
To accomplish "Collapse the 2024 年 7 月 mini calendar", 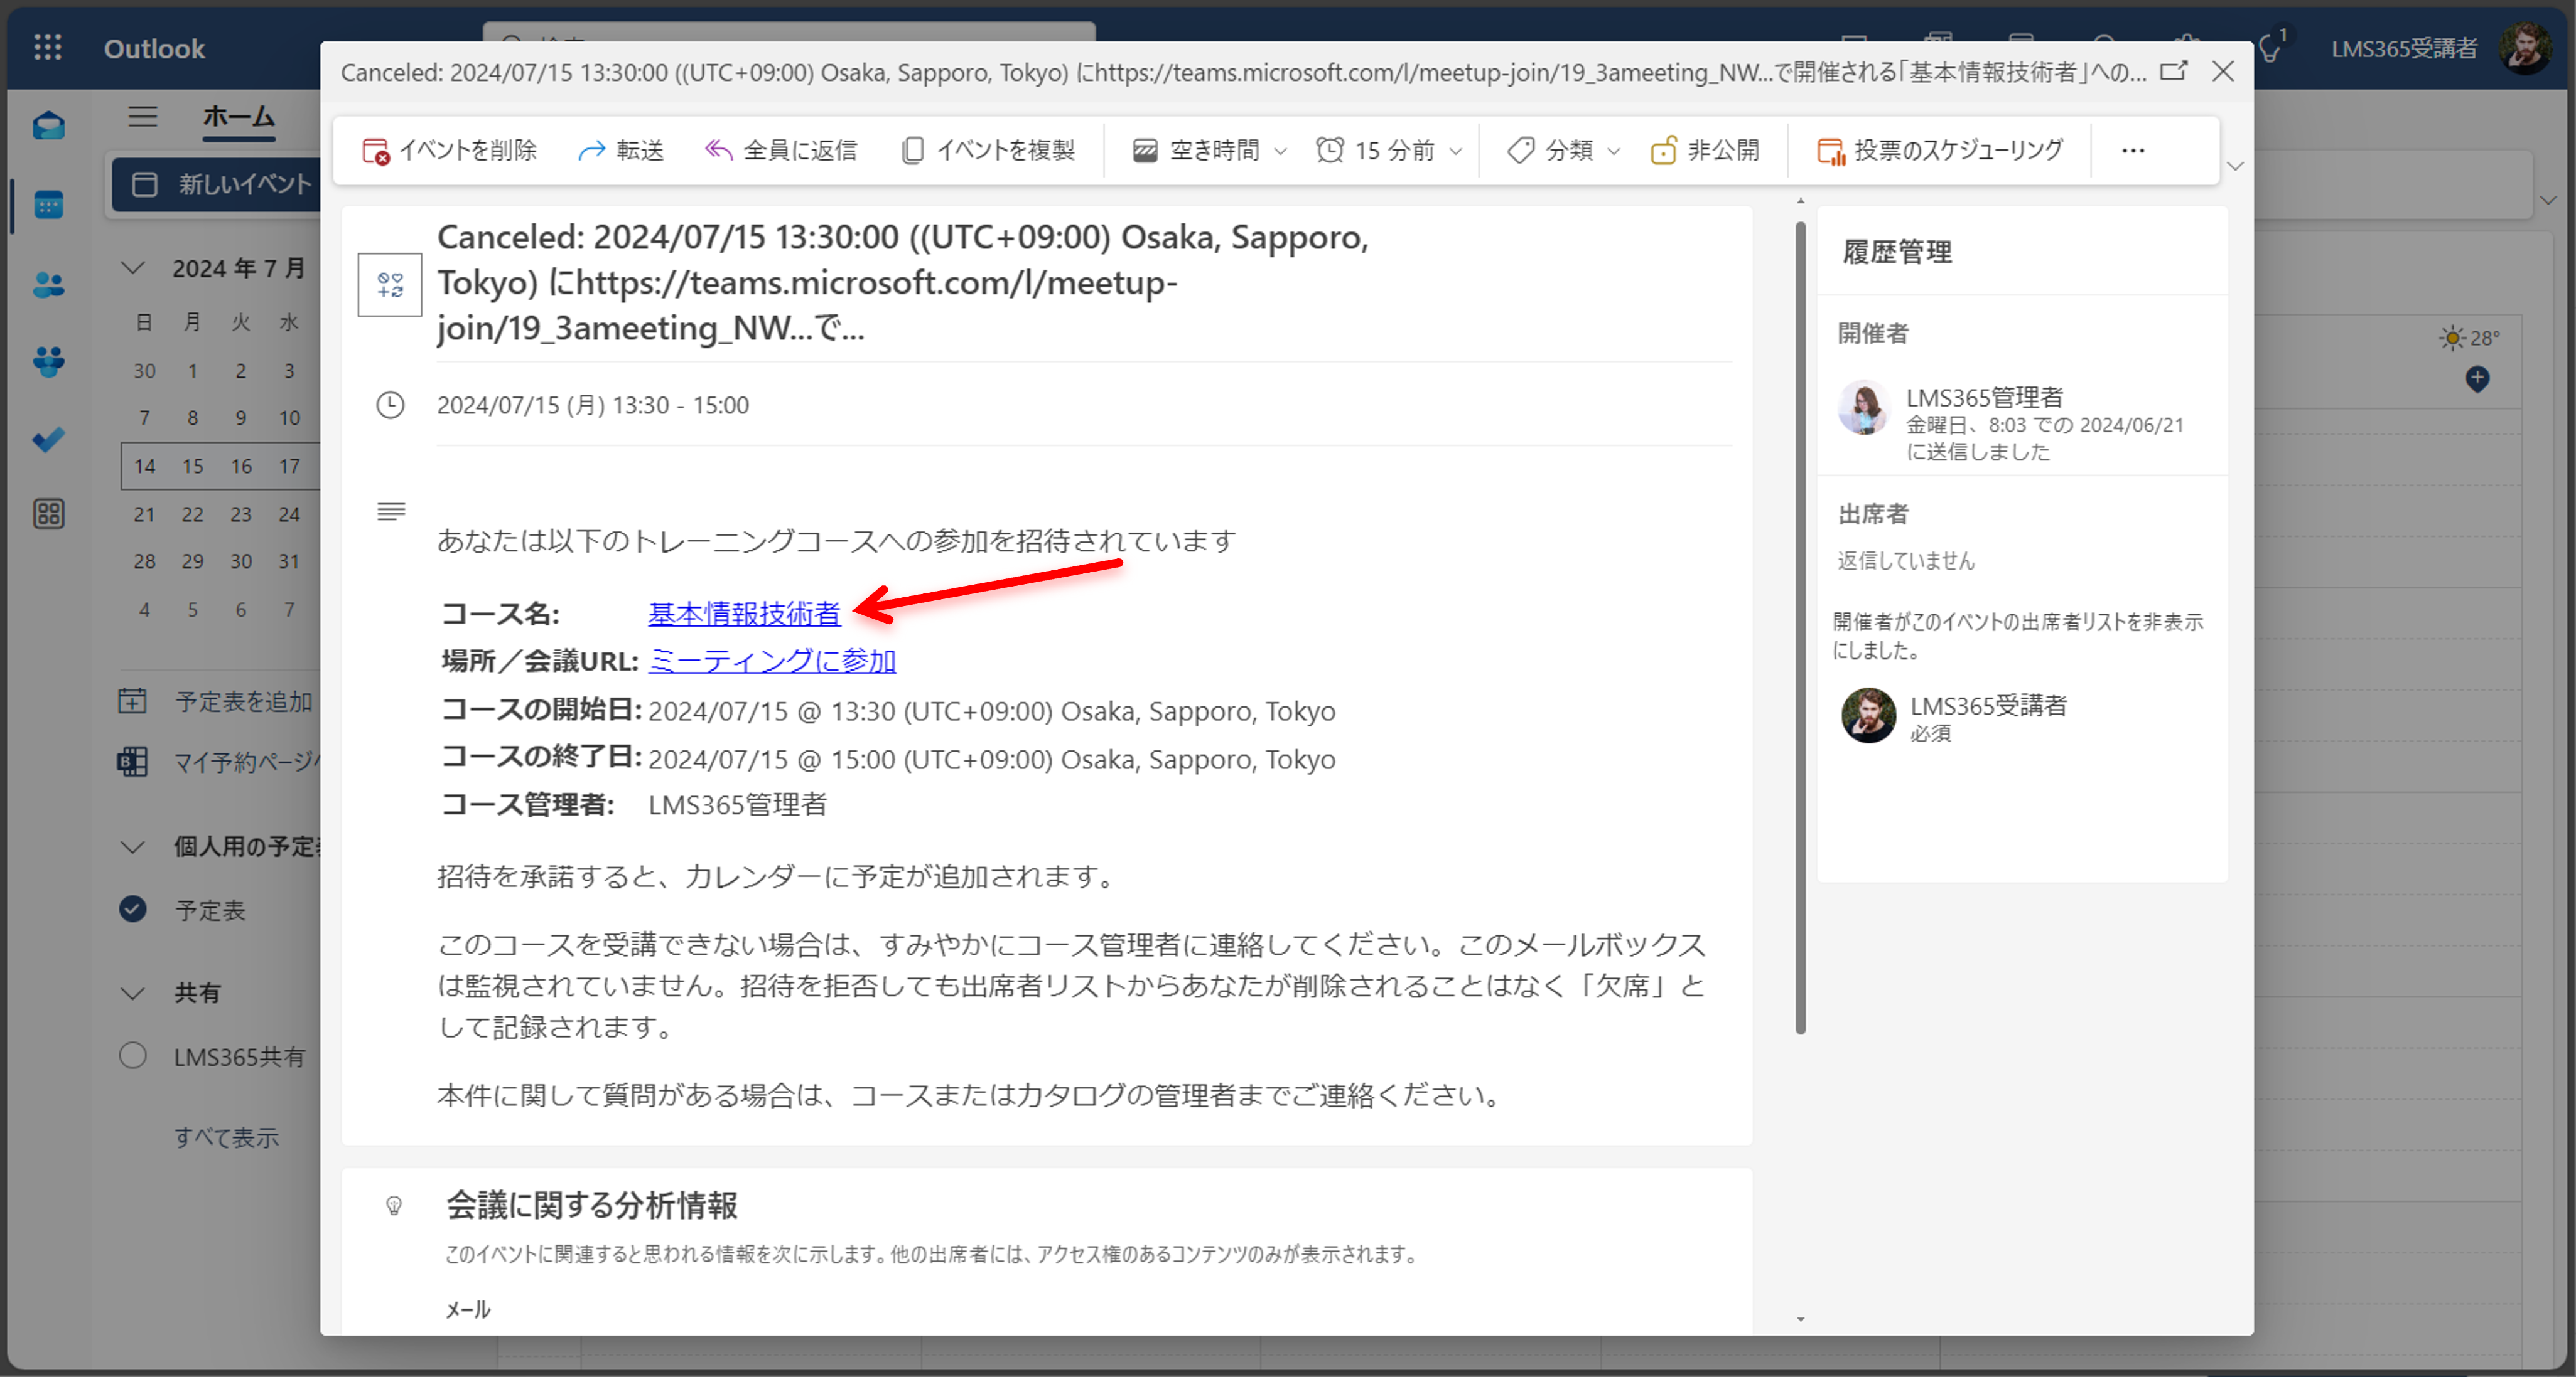I will pos(133,268).
